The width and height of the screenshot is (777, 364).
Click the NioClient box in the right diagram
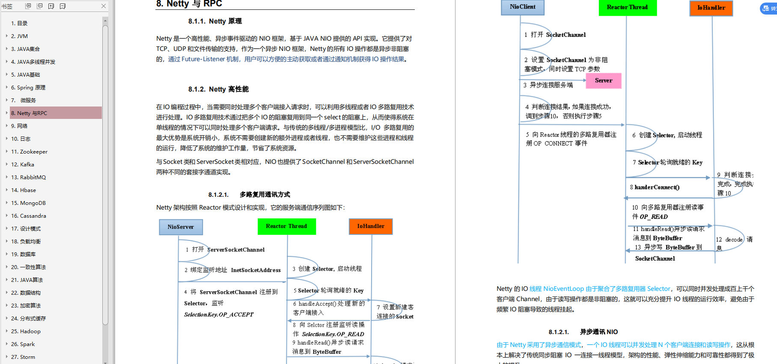(x=523, y=7)
